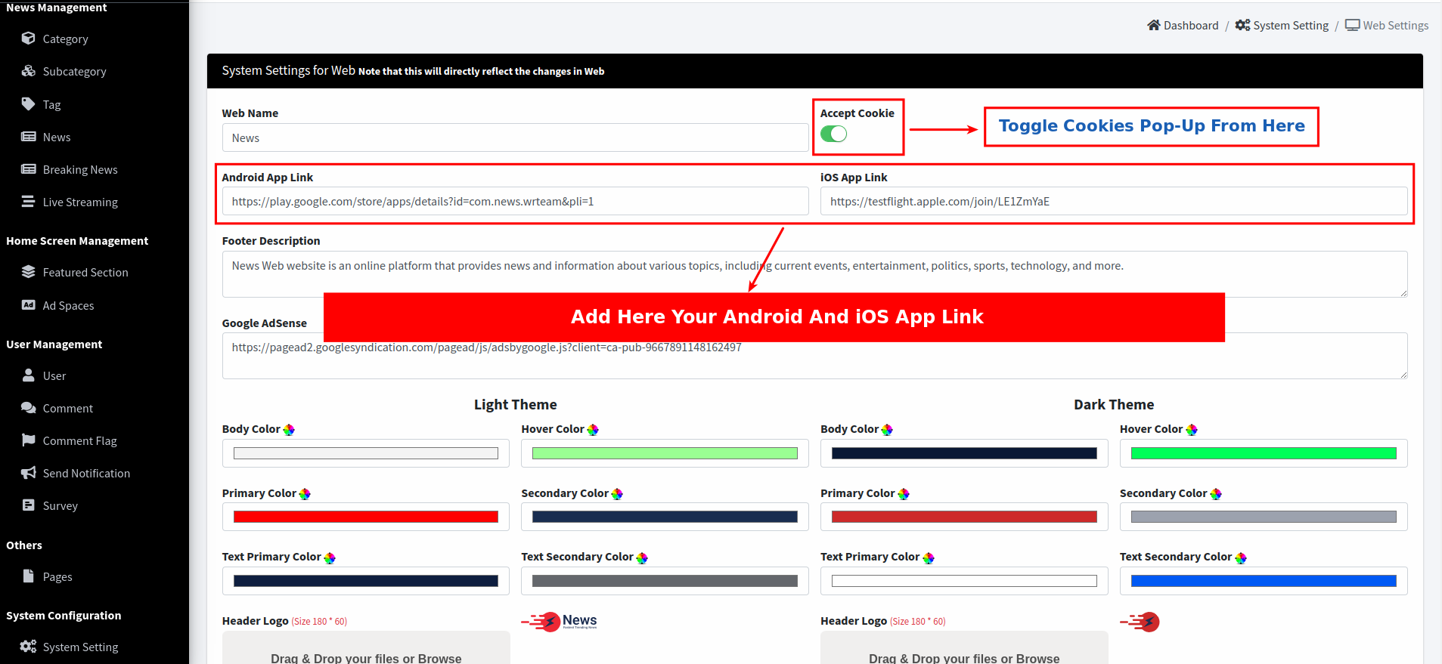Viewport: 1442px width, 664px height.
Task: Open the Survey page from sidebar
Action: click(x=60, y=506)
